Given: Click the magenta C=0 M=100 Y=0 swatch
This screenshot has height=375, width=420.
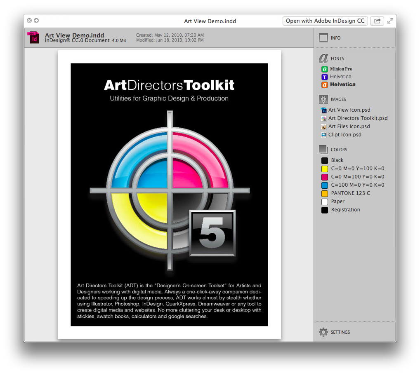Looking at the screenshot, I should click(x=325, y=177).
